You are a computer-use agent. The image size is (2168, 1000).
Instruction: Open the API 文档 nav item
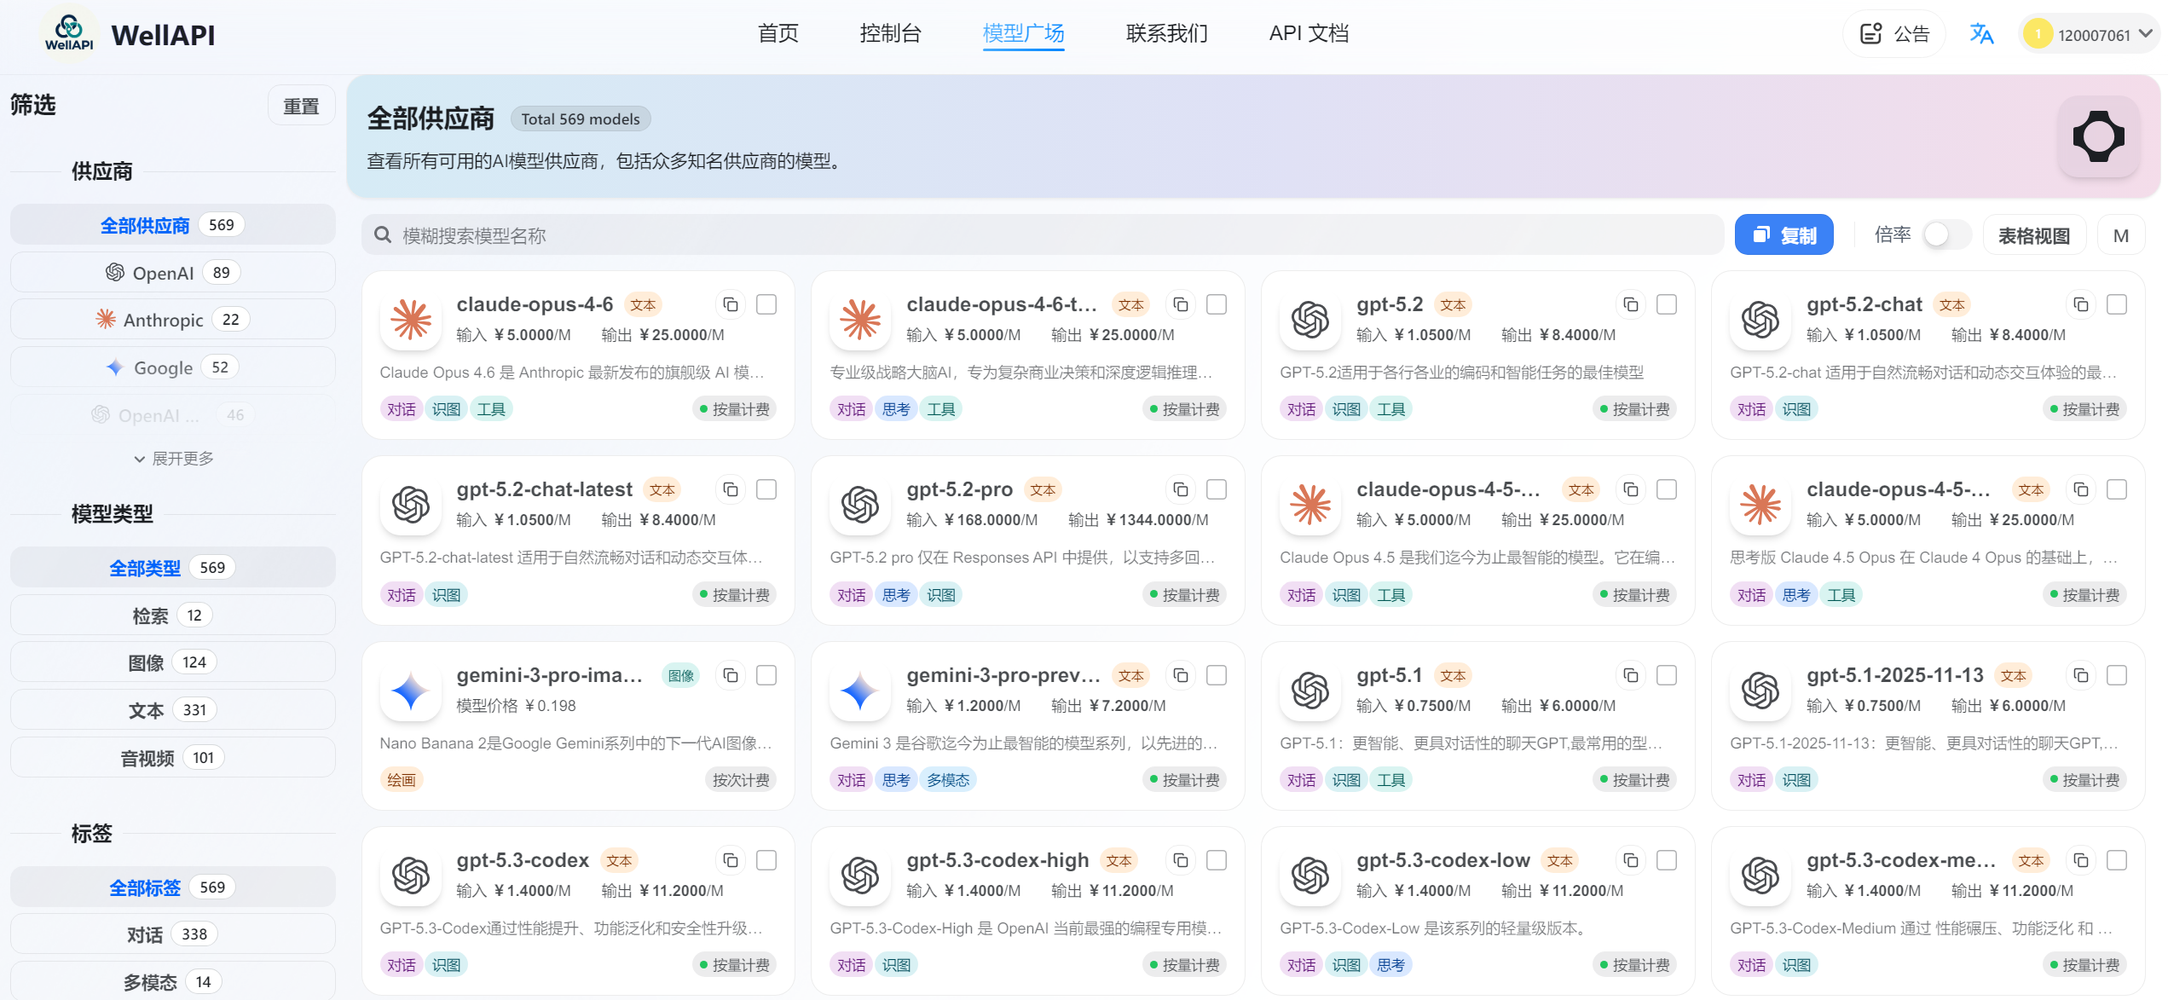coord(1308,33)
